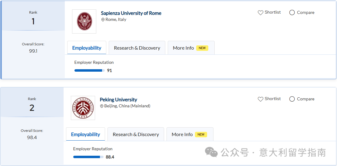Click location pin next to Beijing, China
Viewport: 337px width, 166px height.
[102, 106]
